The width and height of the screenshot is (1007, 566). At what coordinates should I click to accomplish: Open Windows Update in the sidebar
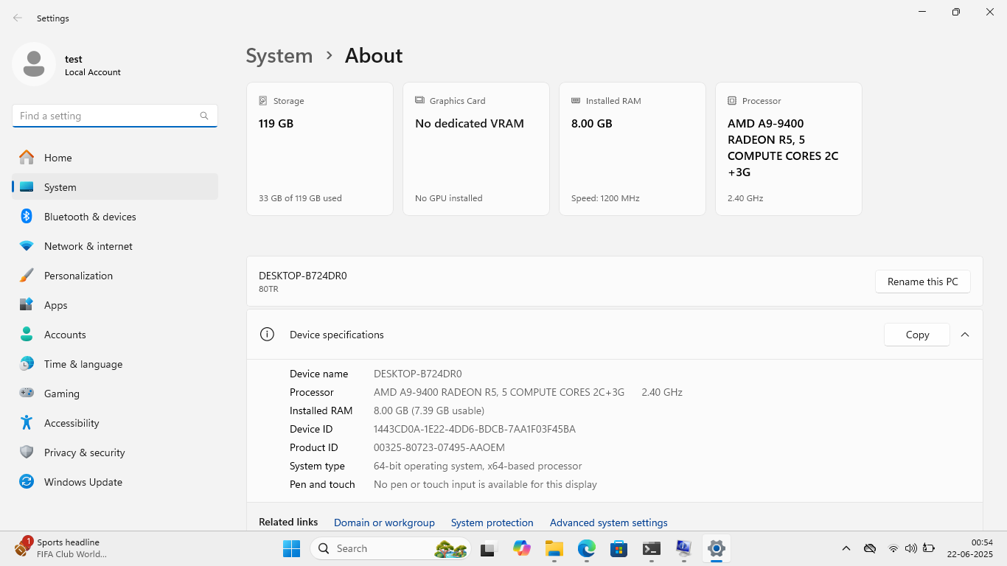(x=83, y=482)
